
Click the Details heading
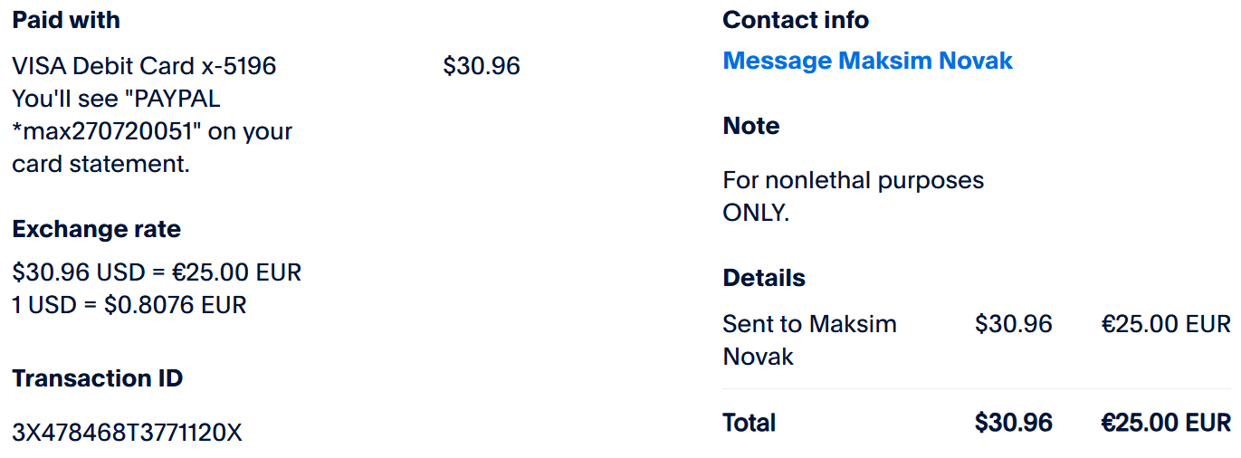click(x=764, y=278)
